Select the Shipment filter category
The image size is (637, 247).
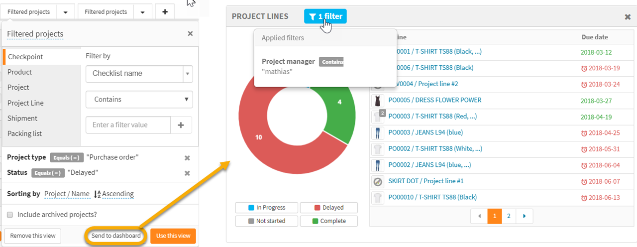click(22, 119)
